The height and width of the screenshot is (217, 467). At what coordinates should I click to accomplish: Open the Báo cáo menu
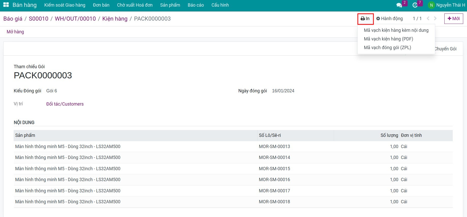(x=196, y=5)
